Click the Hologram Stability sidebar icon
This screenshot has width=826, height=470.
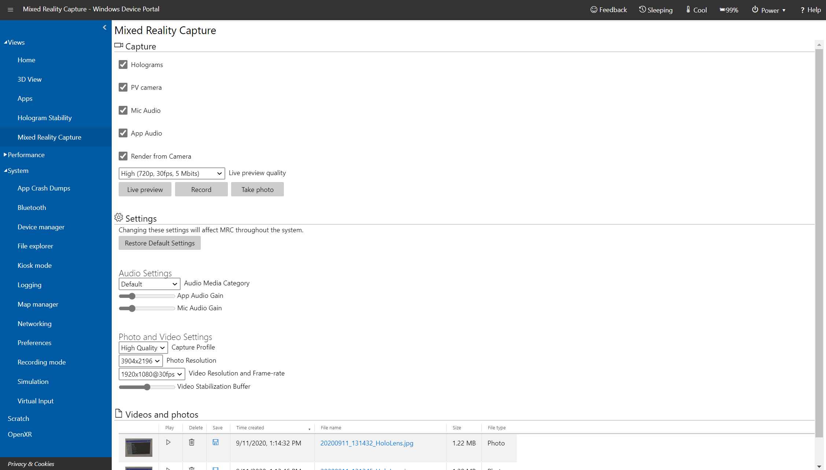[44, 118]
